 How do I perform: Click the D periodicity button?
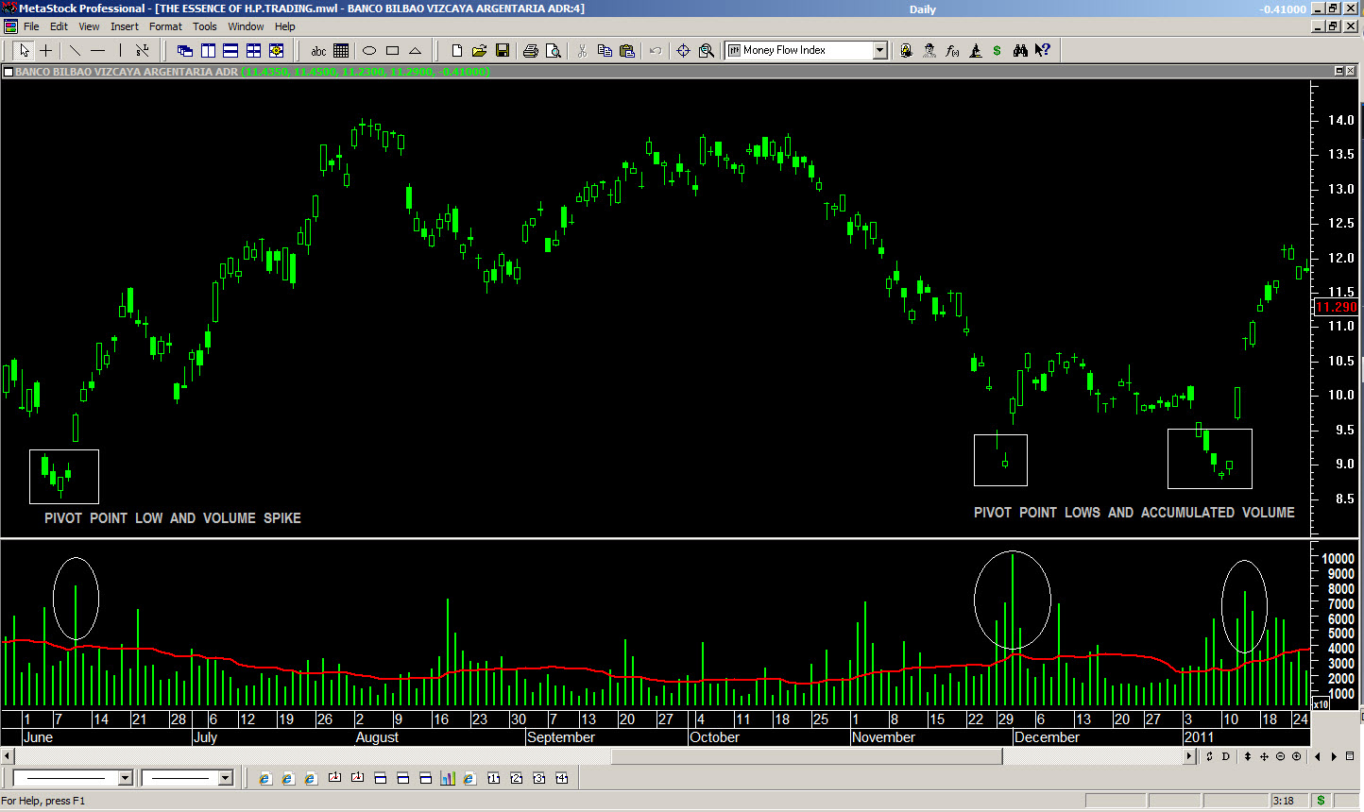point(1226,756)
